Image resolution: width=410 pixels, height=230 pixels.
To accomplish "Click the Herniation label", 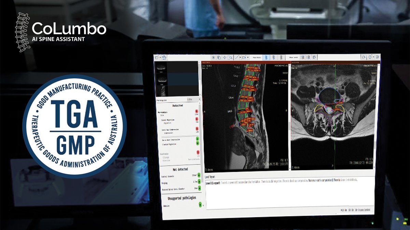I will coord(163,112).
